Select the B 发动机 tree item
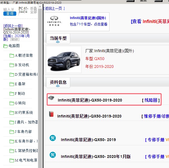Image resolution: width=169 pixels, height=168 pixels. click(22, 65)
